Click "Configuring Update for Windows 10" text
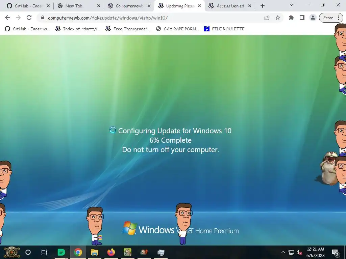The width and height of the screenshot is (346, 259). (175, 131)
